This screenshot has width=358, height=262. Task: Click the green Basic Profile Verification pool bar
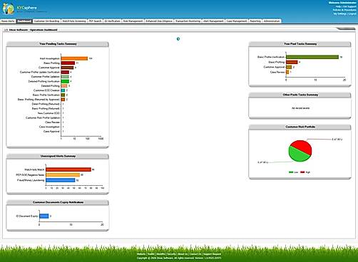tap(312, 57)
